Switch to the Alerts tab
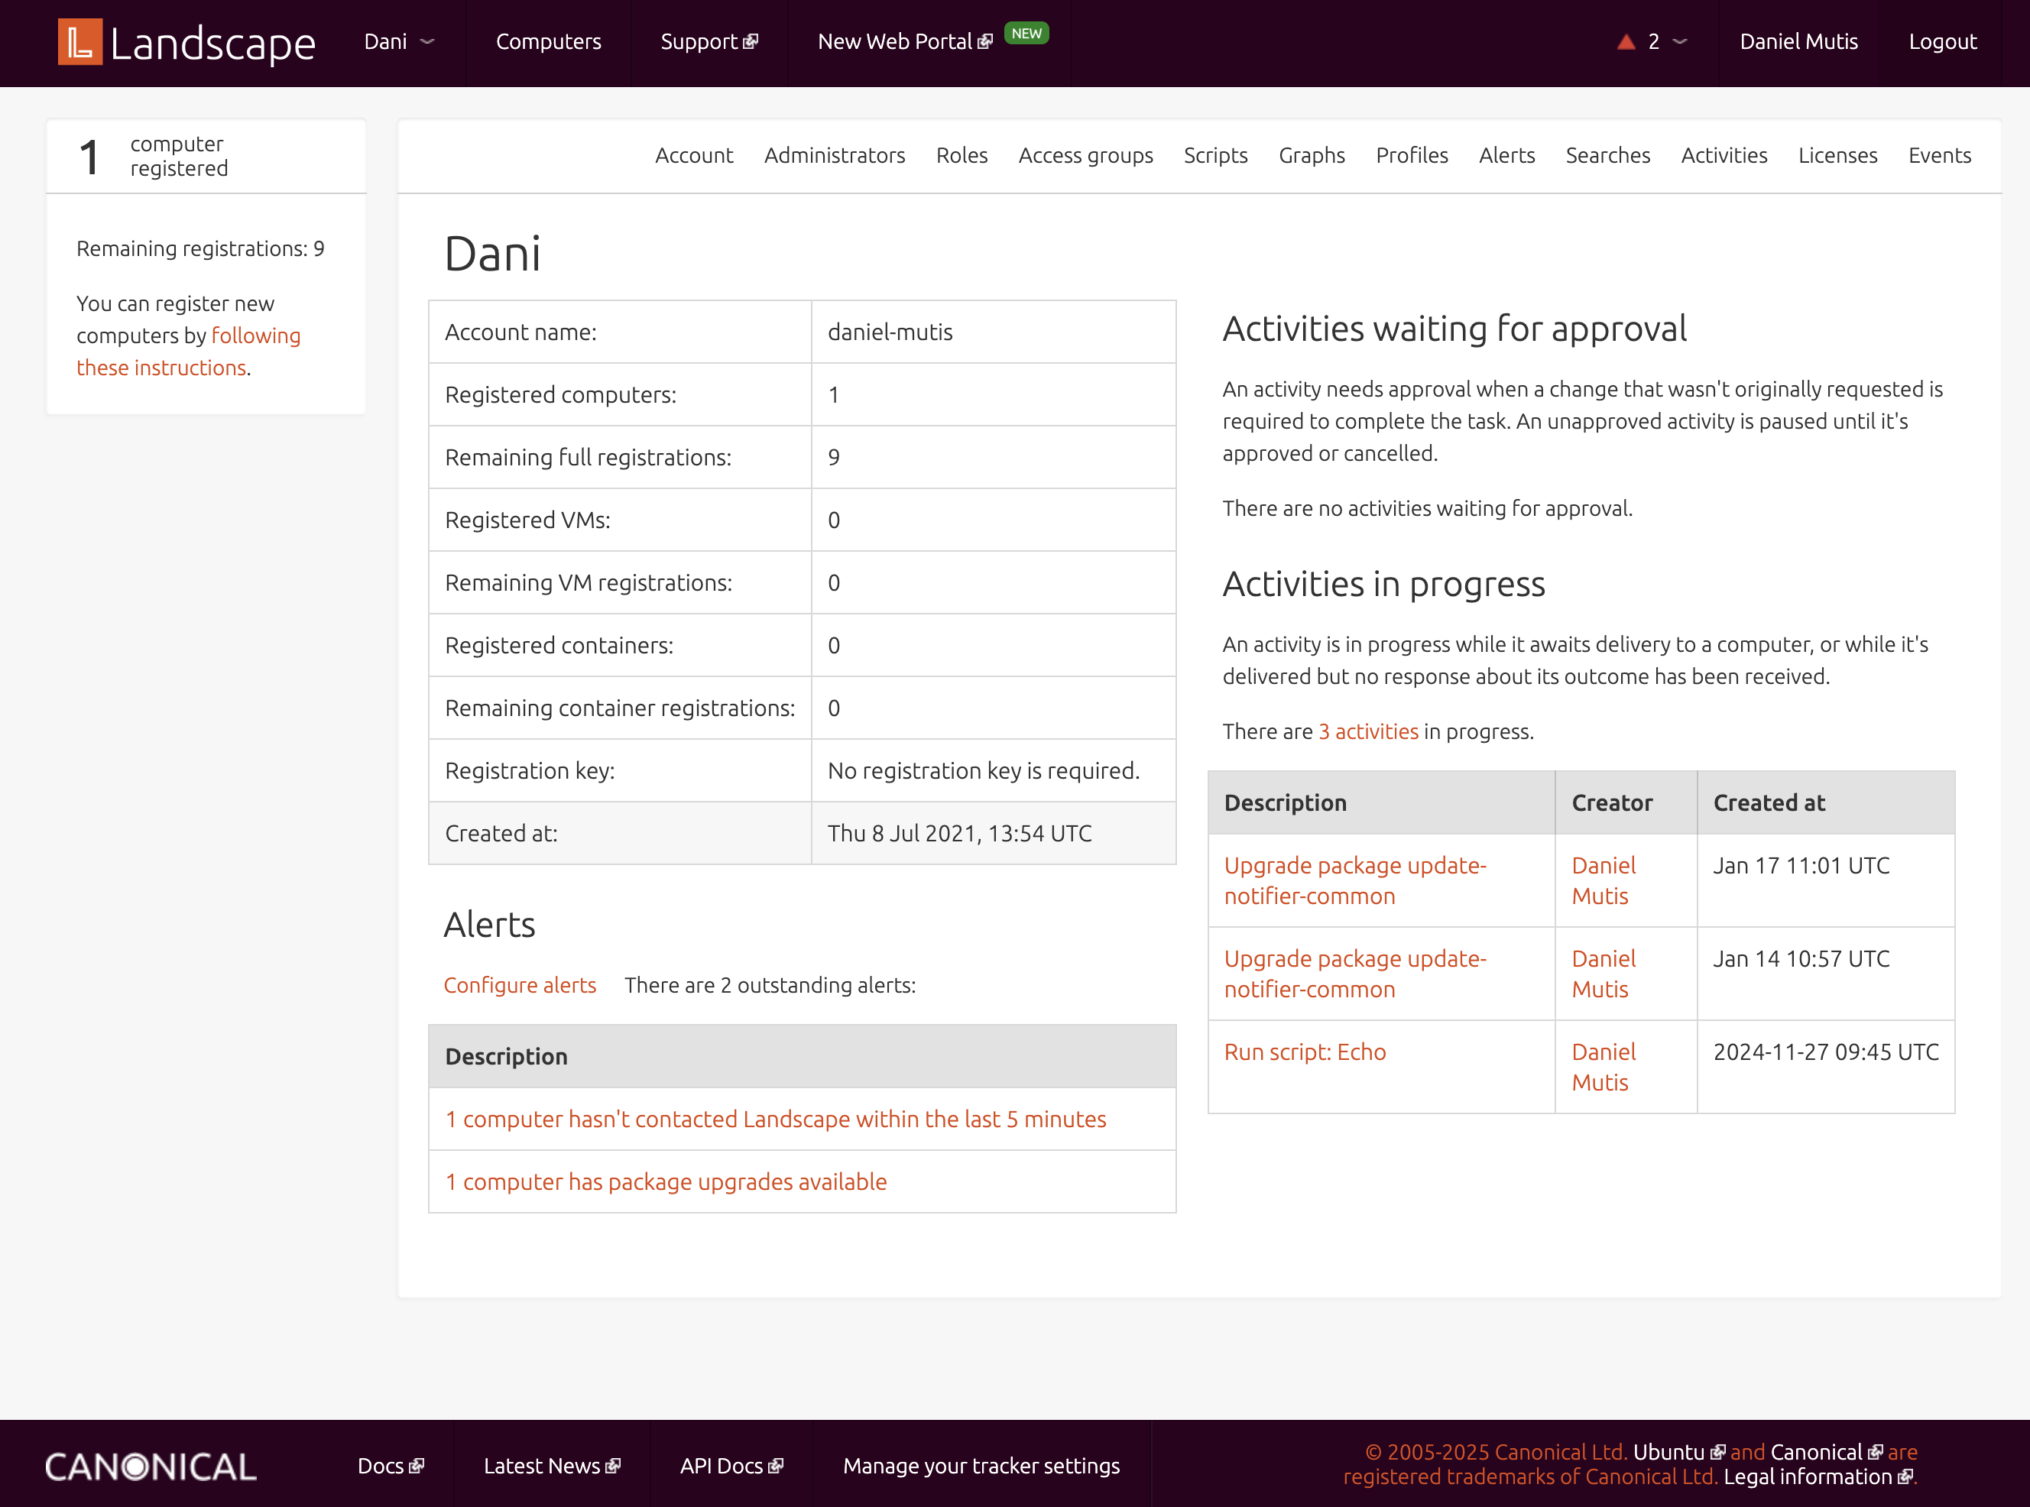Viewport: 2030px width, 1507px height. [1506, 155]
